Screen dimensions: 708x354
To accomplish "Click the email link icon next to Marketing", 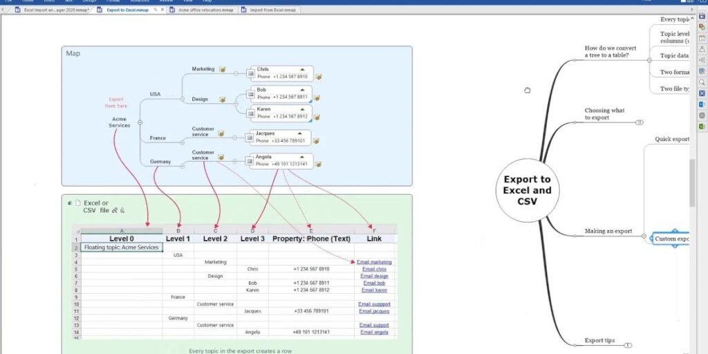I will pyautogui.click(x=222, y=70).
